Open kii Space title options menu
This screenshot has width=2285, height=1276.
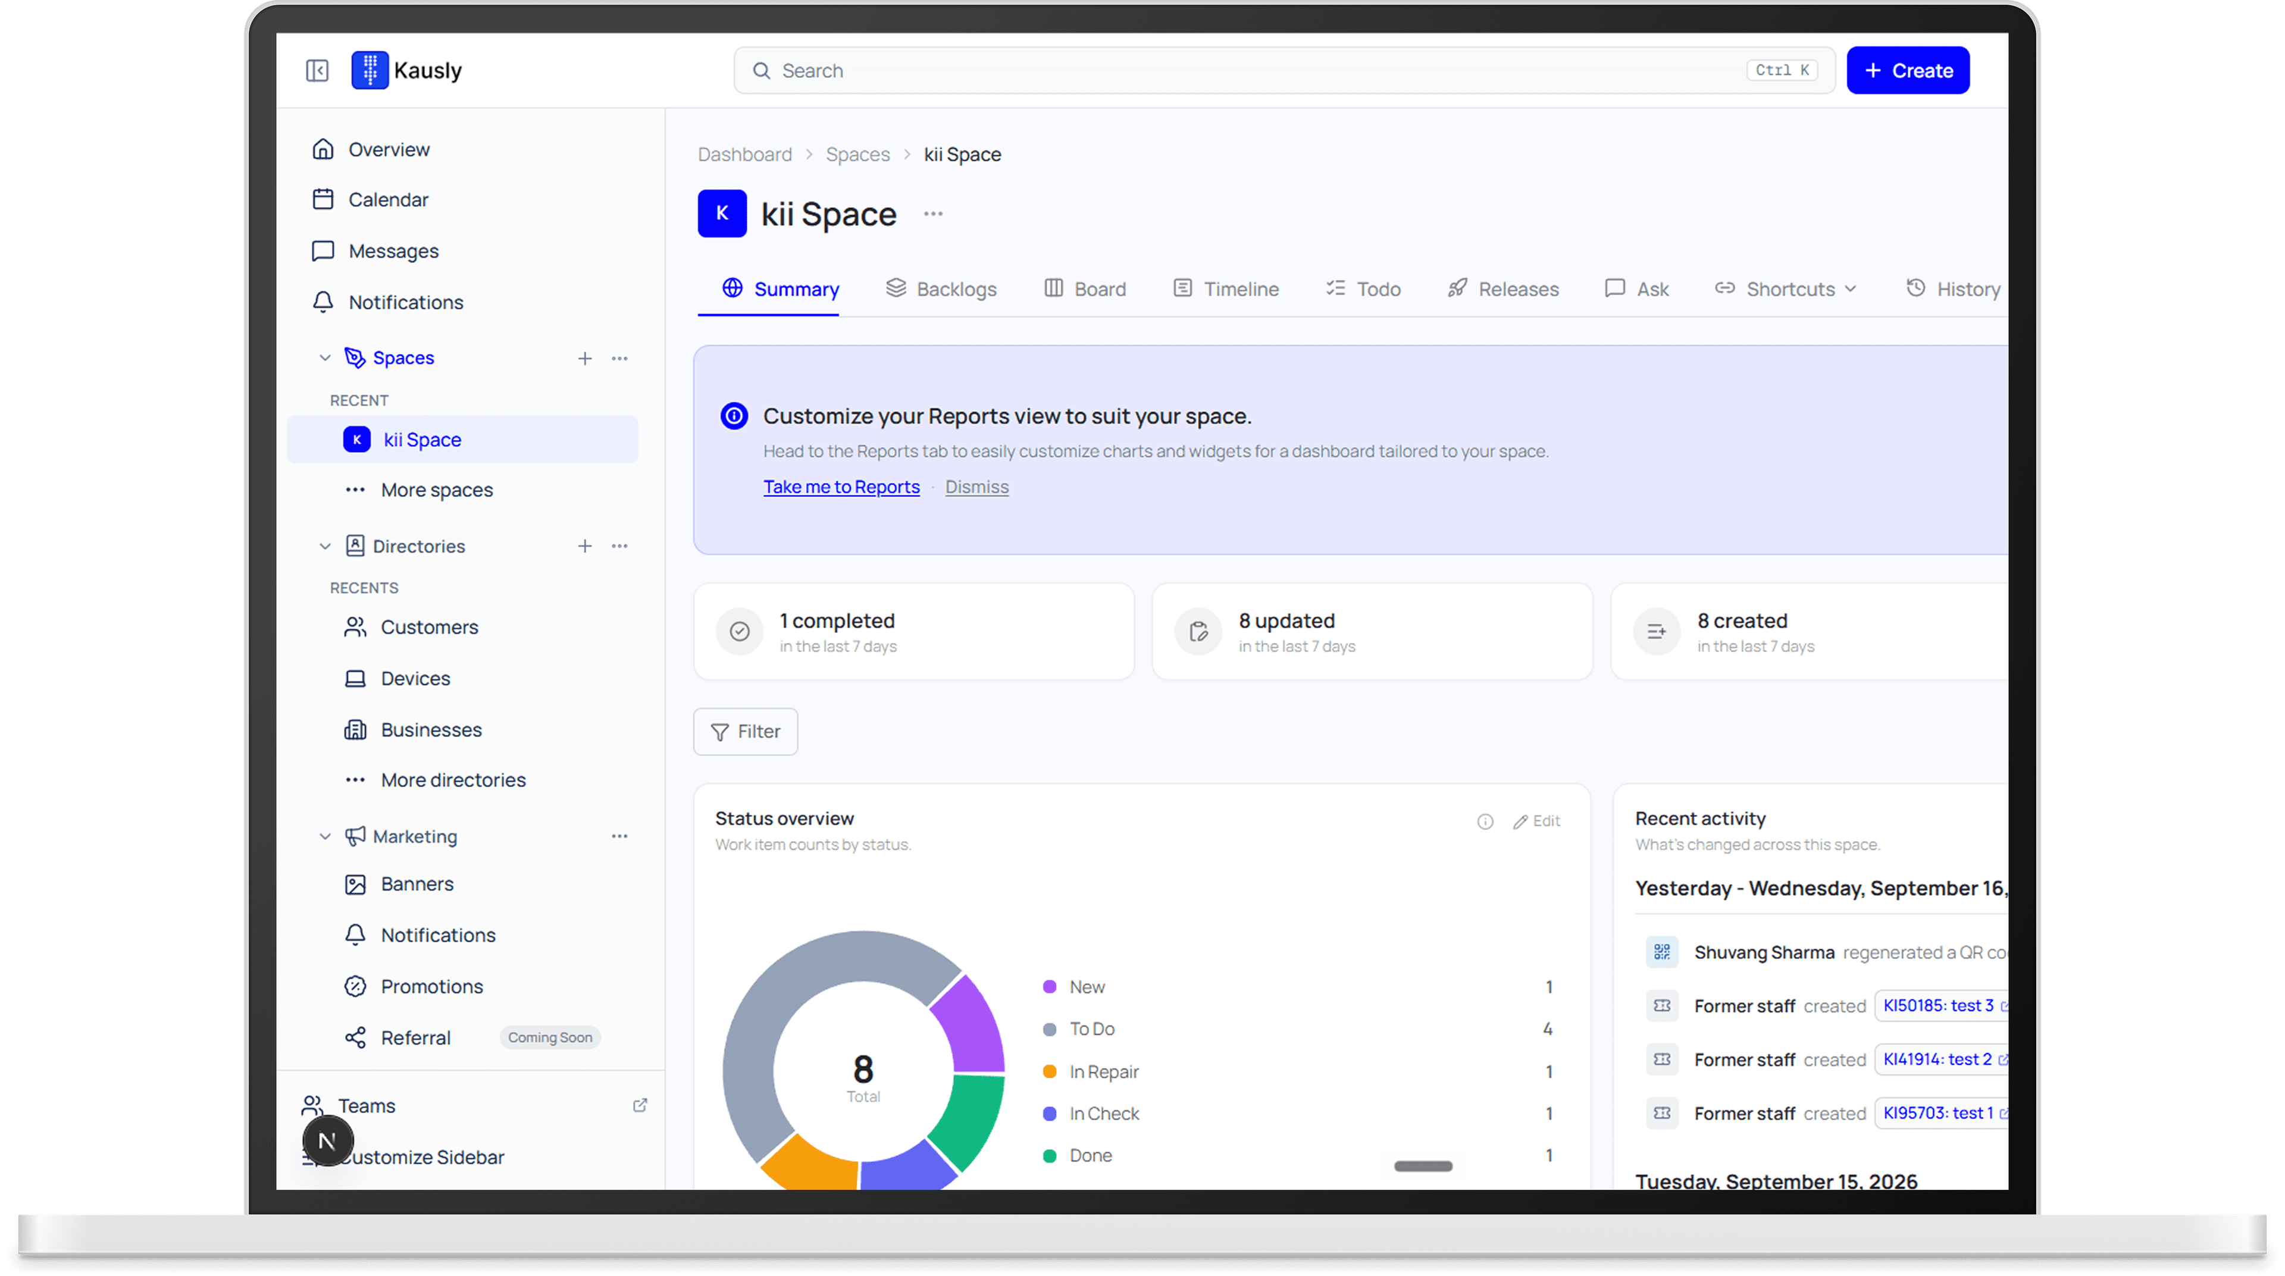933,214
